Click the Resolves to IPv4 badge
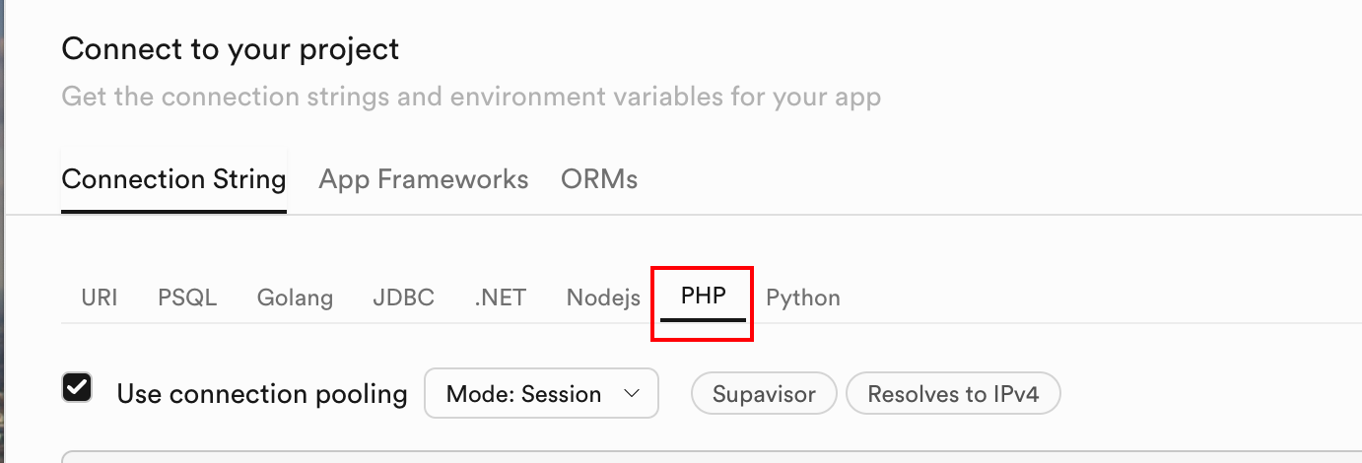Image resolution: width=1362 pixels, height=463 pixels. click(x=954, y=394)
